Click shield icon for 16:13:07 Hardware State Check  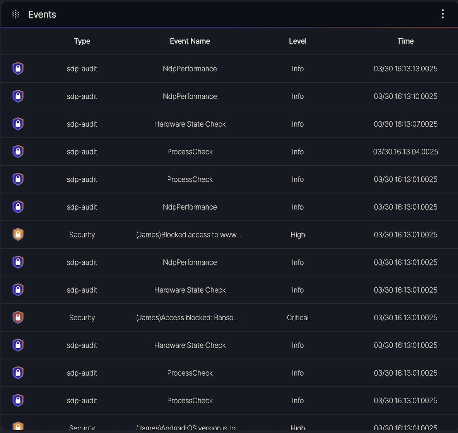(x=18, y=124)
